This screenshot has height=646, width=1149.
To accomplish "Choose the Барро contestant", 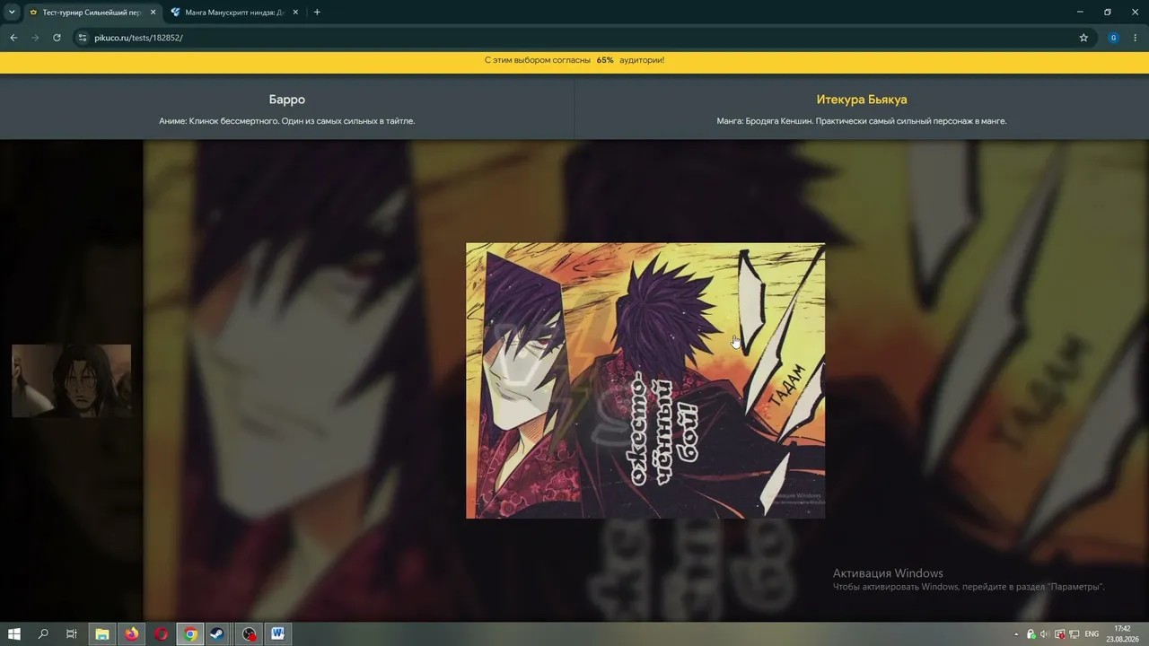I will (x=287, y=100).
